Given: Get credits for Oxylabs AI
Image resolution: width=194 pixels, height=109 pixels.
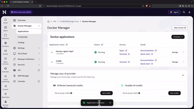Looking at the screenshot, I should point(175,93).
